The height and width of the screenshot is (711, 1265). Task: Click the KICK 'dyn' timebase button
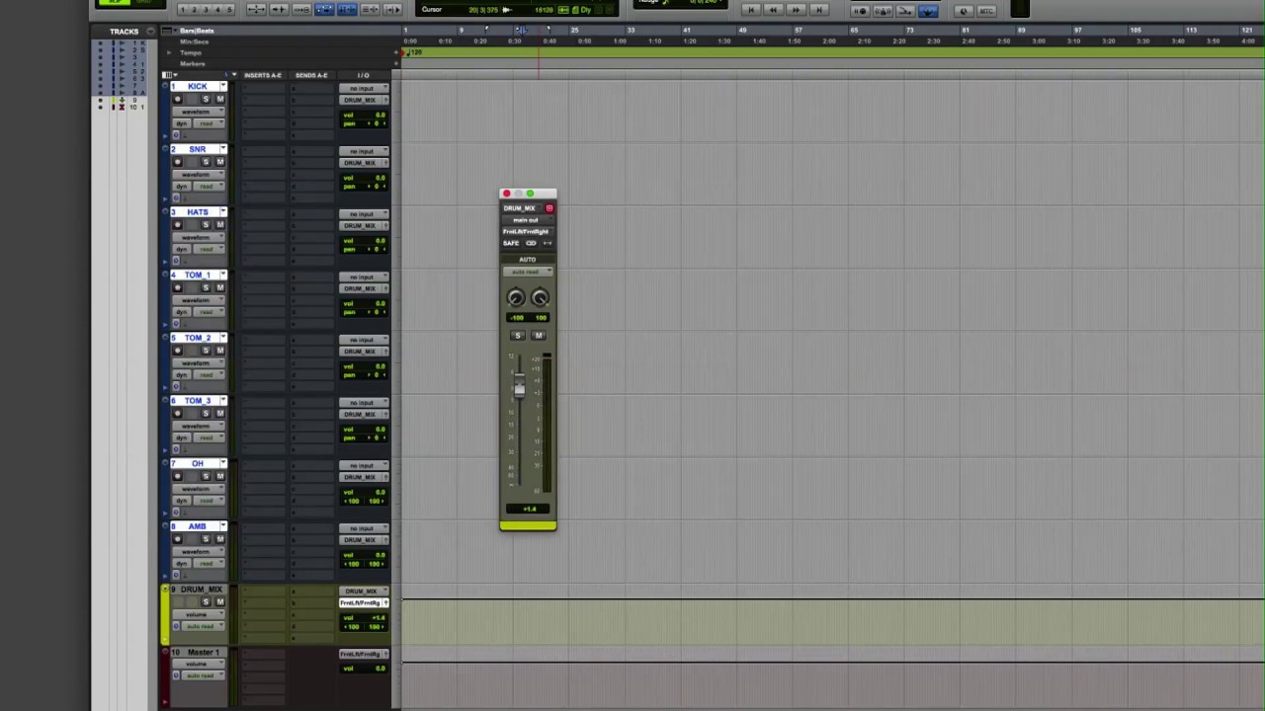(183, 123)
